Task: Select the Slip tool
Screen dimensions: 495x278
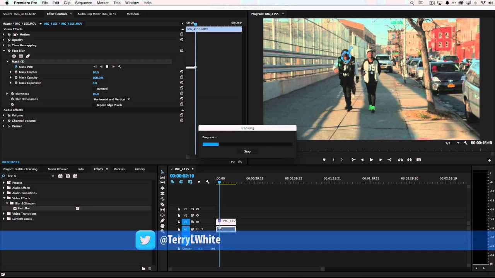Action: pos(162,210)
